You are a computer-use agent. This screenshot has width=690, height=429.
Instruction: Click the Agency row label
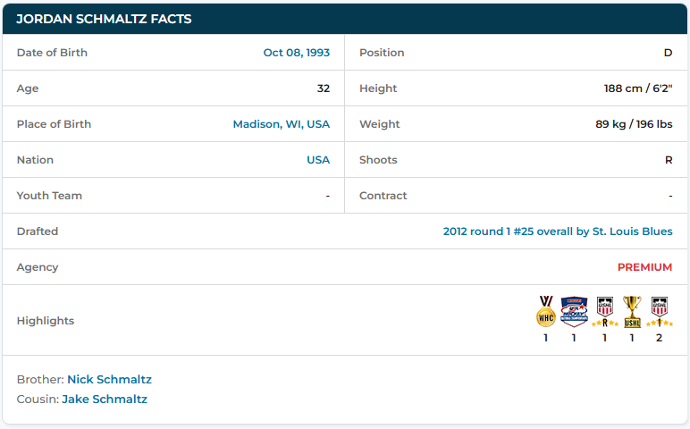38,267
